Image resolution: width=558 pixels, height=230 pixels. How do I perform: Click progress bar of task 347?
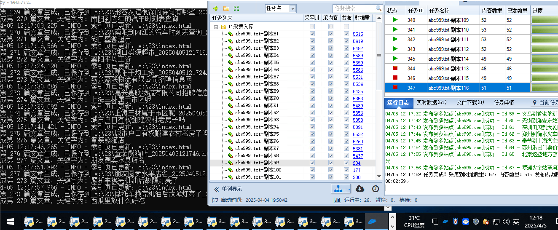(x=544, y=88)
